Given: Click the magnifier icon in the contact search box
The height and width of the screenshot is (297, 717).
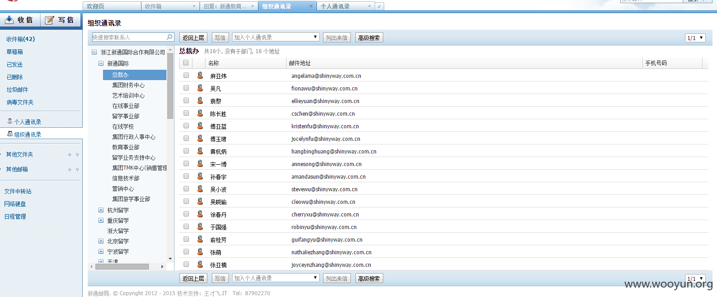Looking at the screenshot, I should click(170, 37).
